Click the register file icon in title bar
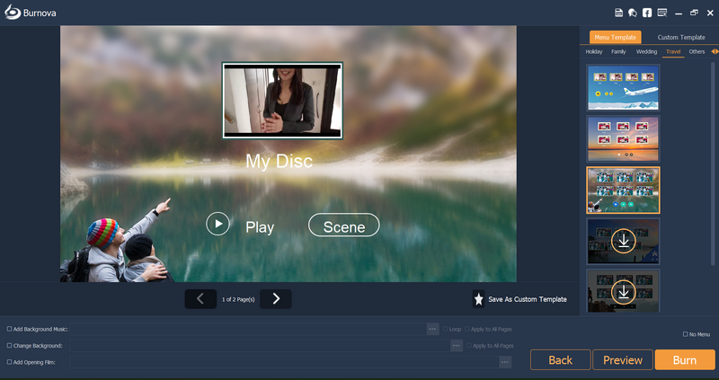719x380 pixels. [618, 13]
